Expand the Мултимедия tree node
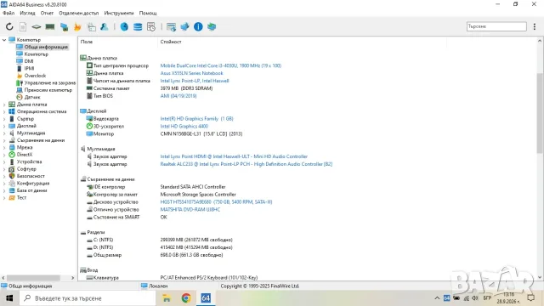The image size is (544, 306). point(4,133)
